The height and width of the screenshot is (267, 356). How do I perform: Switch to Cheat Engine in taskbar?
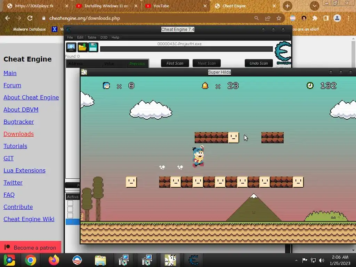[194, 260]
